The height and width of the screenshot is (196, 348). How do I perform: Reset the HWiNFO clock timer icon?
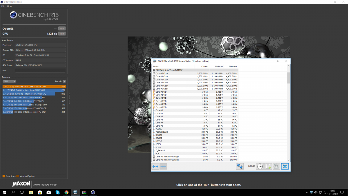pos(260,166)
